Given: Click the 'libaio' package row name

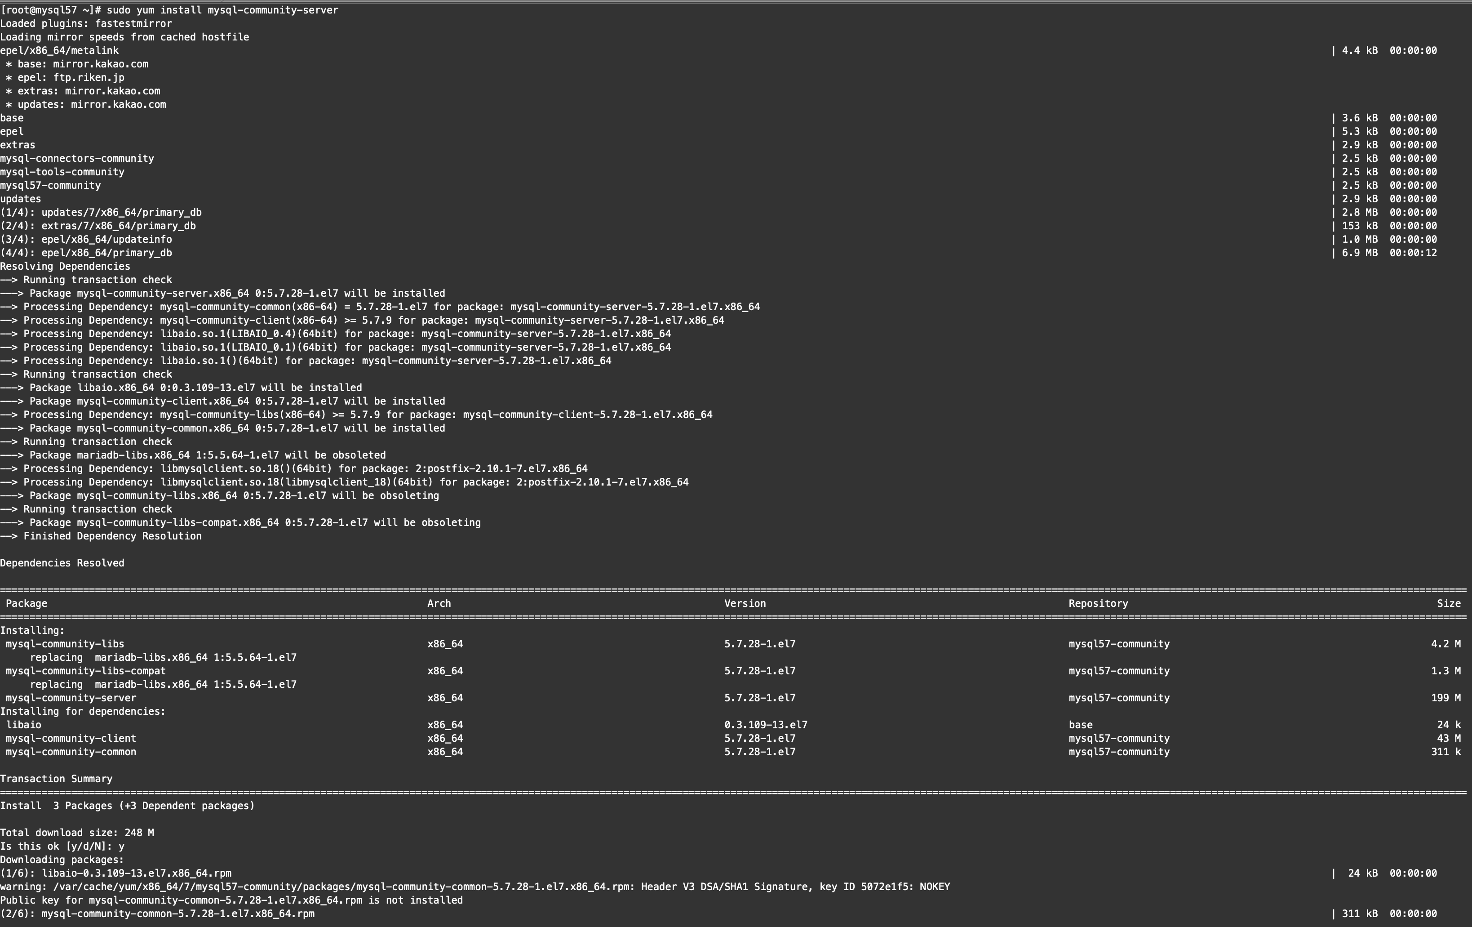Looking at the screenshot, I should pos(24,725).
